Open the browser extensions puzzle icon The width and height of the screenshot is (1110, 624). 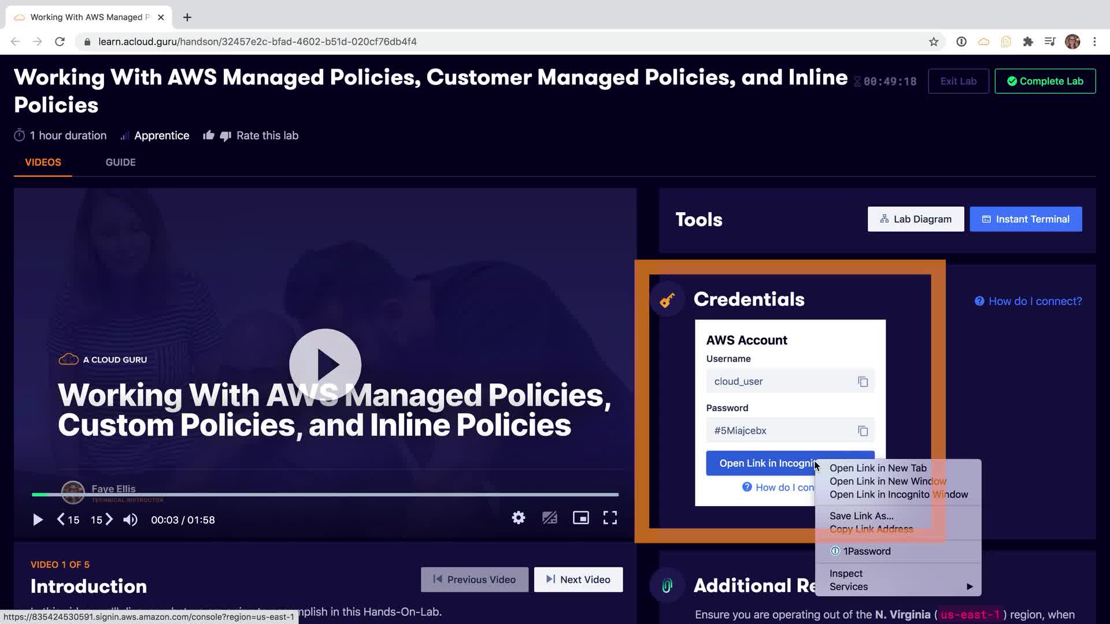point(1028,42)
